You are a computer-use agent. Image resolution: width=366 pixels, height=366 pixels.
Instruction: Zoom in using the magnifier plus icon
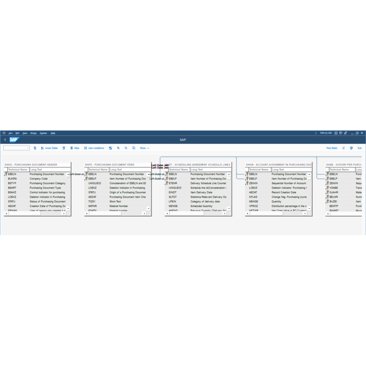118,148
